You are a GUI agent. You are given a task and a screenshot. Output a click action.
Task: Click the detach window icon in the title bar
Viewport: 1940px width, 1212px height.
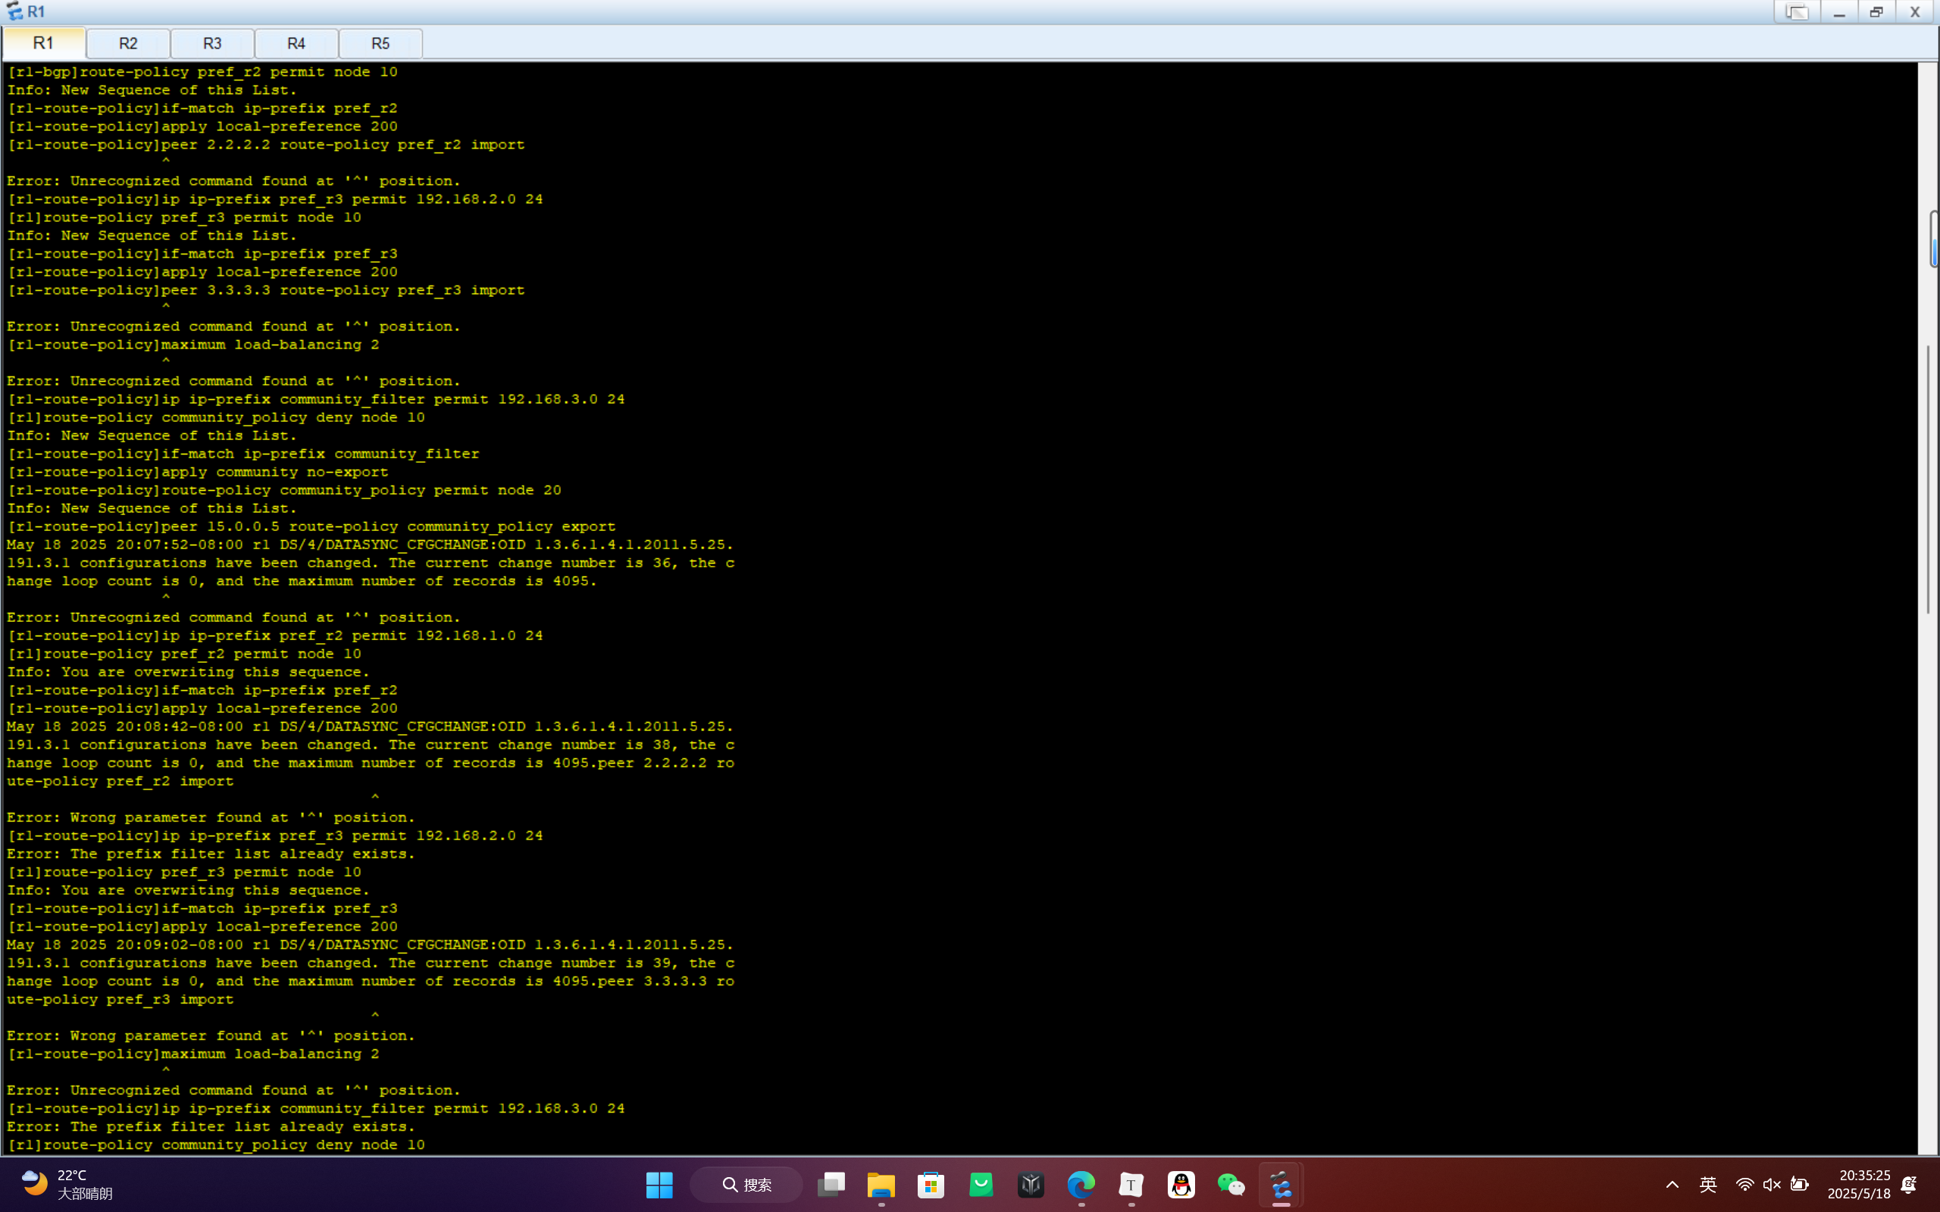(x=1797, y=12)
